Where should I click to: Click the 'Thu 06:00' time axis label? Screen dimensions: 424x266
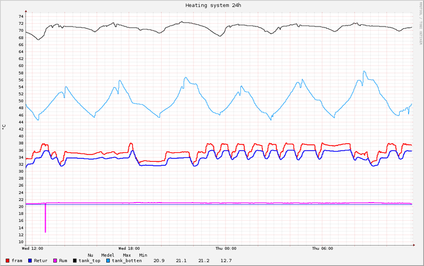[323, 248]
